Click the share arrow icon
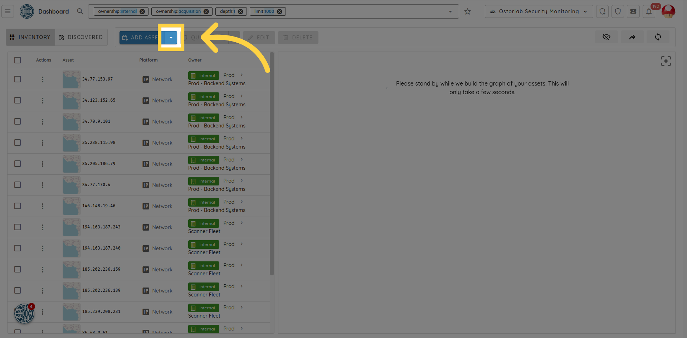This screenshot has width=687, height=338. pyautogui.click(x=632, y=37)
